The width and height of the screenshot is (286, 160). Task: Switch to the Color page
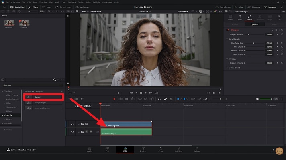pyautogui.click(x=161, y=150)
